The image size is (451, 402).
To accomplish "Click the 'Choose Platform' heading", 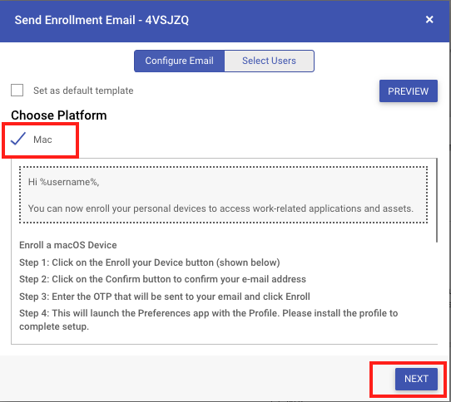I will point(59,115).
